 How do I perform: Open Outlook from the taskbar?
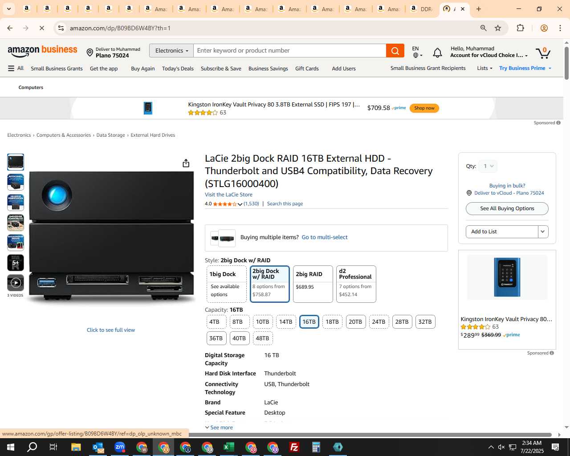click(x=98, y=447)
